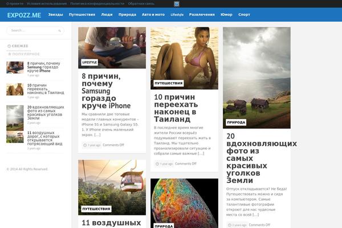Click Comments Off under Таиланд article
The image size is (342, 228).
click(x=186, y=164)
